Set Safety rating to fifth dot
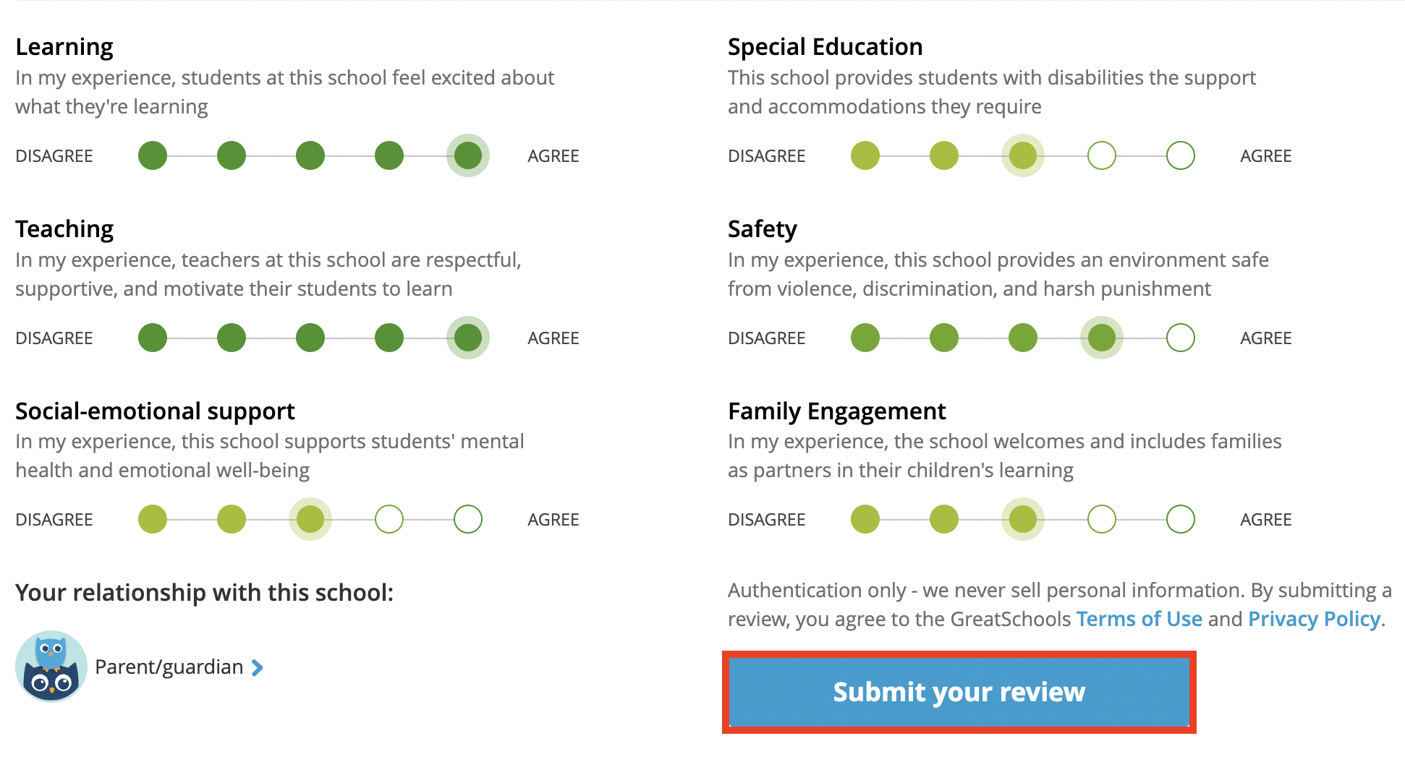The height and width of the screenshot is (762, 1405). pos(1181,338)
